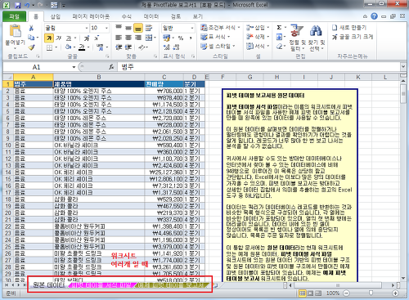Screen dimensions: 409x300
Task: Click Increase Decimal icon
Action: [x=166, y=47]
